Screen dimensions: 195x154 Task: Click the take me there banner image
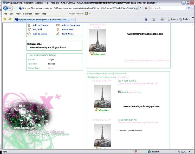35,121
